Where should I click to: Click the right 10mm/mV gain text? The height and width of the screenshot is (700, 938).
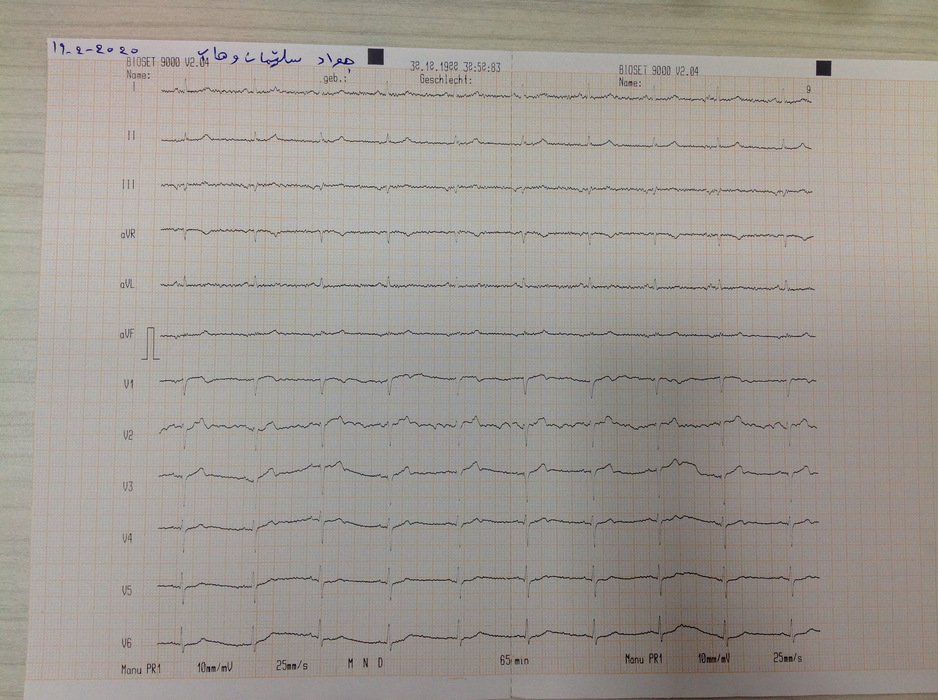[714, 658]
